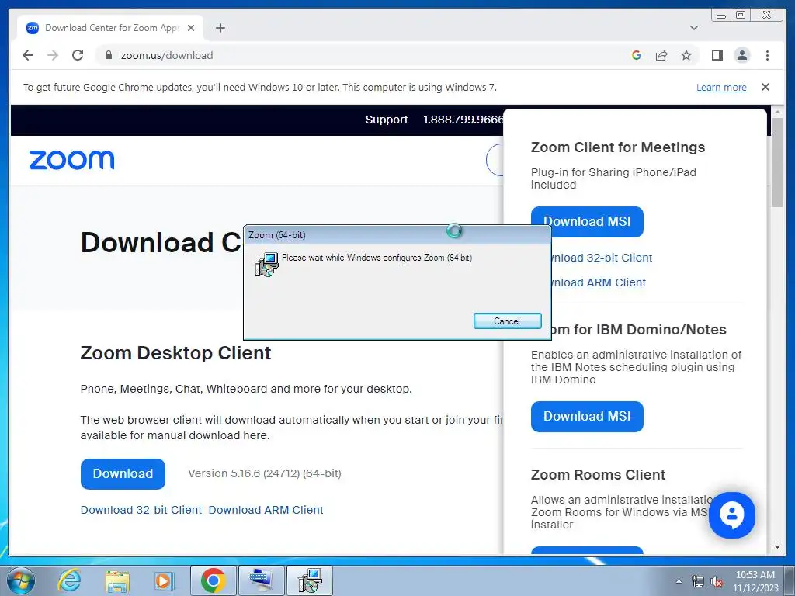
Task: Open a new tab with plus button
Action: 220,28
